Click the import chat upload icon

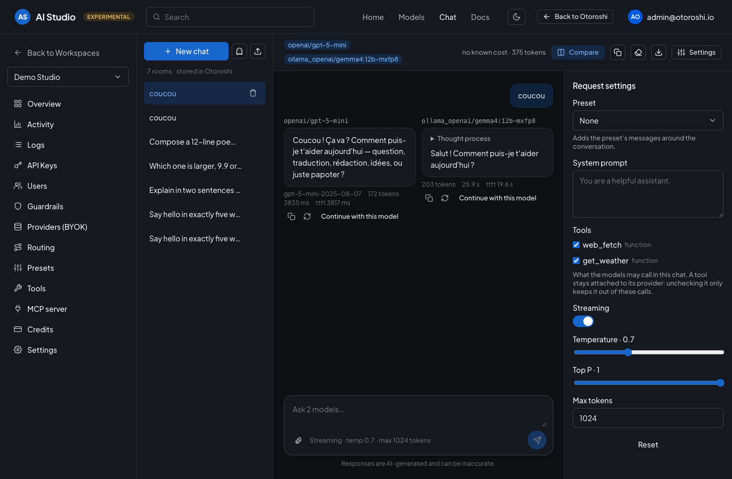click(257, 51)
